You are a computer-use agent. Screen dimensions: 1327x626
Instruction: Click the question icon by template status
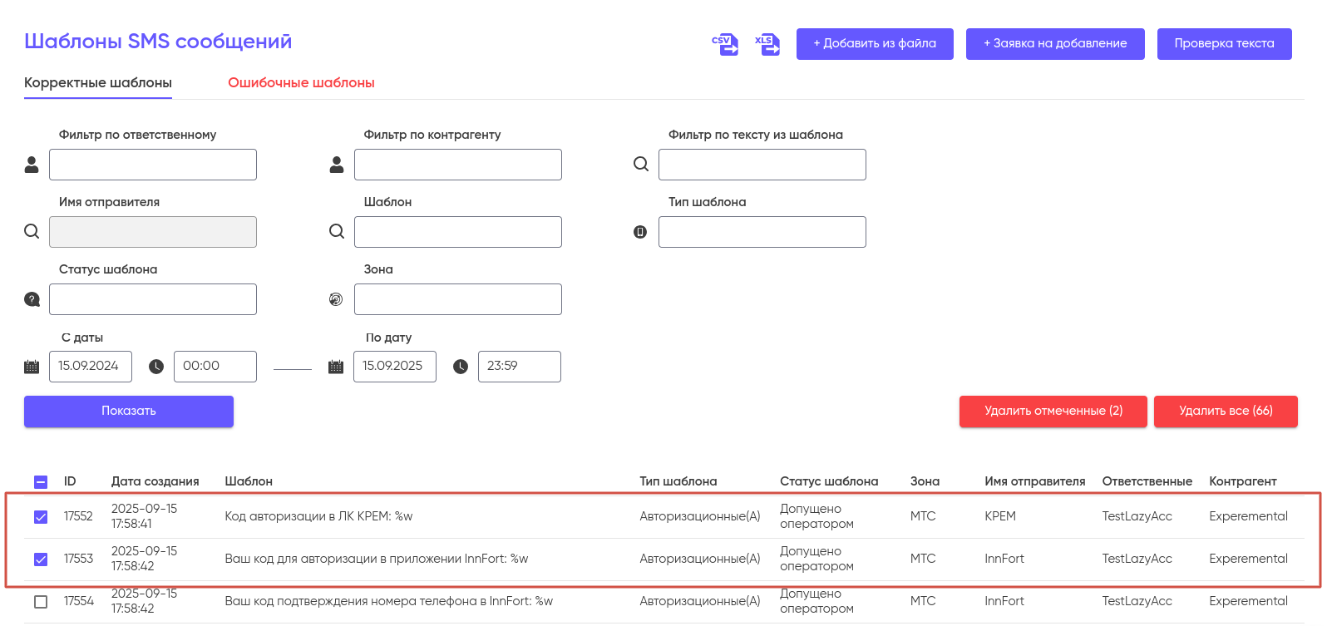[32, 299]
